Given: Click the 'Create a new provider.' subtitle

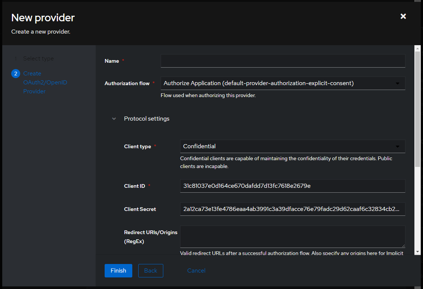Looking at the screenshot, I should [41, 32].
